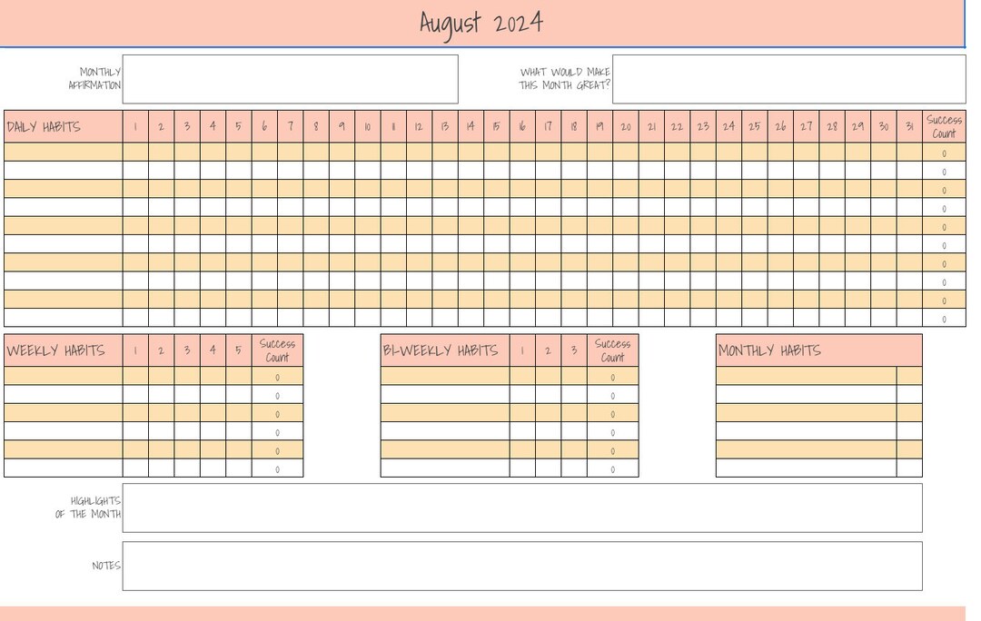Screen dimensions: 981x621
Task: Click the Bi-Weekly Habits header cell
Action: pos(445,350)
